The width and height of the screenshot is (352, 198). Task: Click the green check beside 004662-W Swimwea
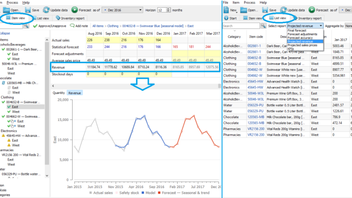[x=3, y=117]
